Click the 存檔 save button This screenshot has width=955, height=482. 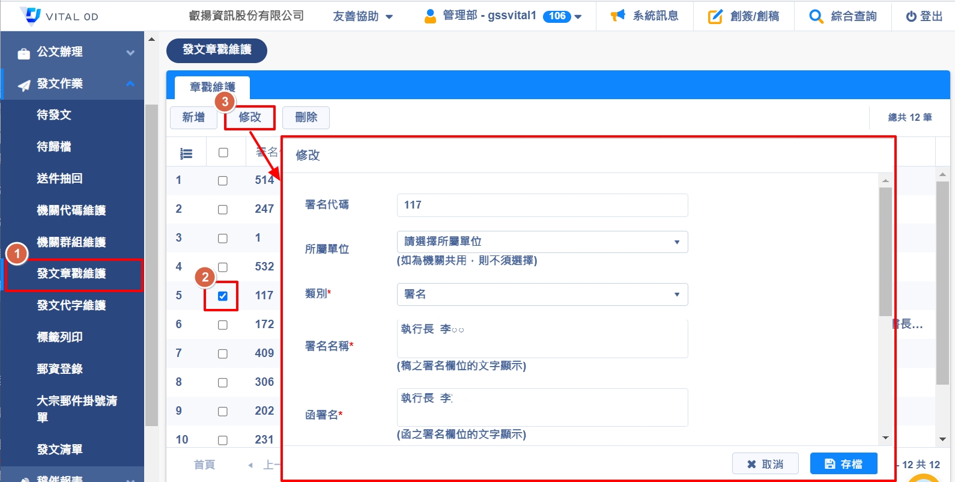(x=843, y=464)
